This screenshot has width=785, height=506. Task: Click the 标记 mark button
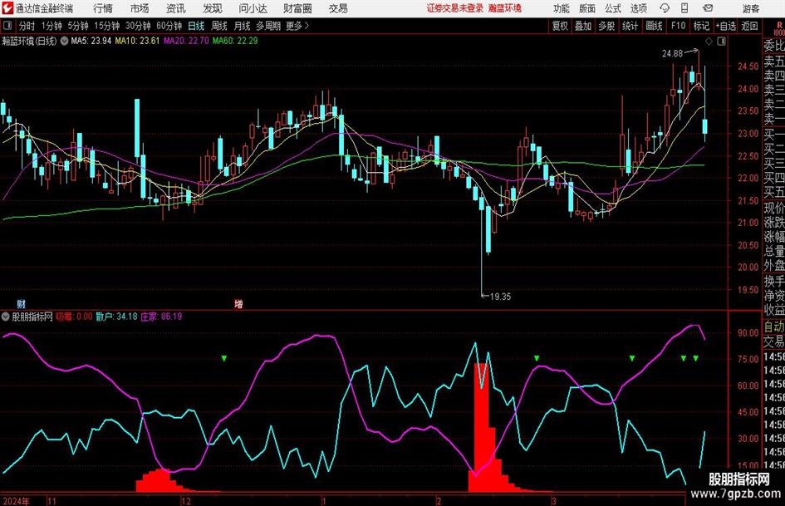(x=701, y=26)
